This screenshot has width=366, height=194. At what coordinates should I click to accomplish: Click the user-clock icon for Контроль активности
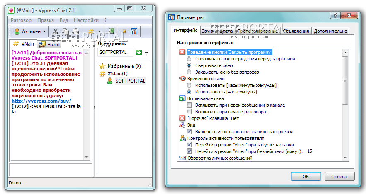tap(182, 138)
